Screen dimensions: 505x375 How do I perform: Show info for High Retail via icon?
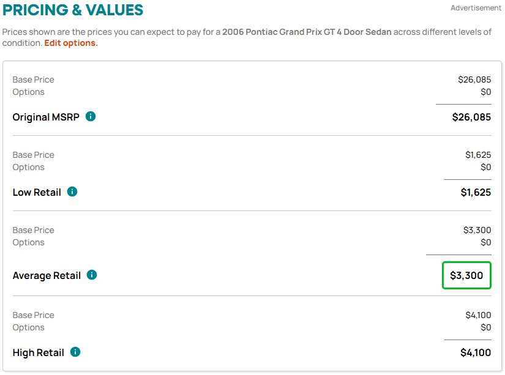pyautogui.click(x=75, y=352)
